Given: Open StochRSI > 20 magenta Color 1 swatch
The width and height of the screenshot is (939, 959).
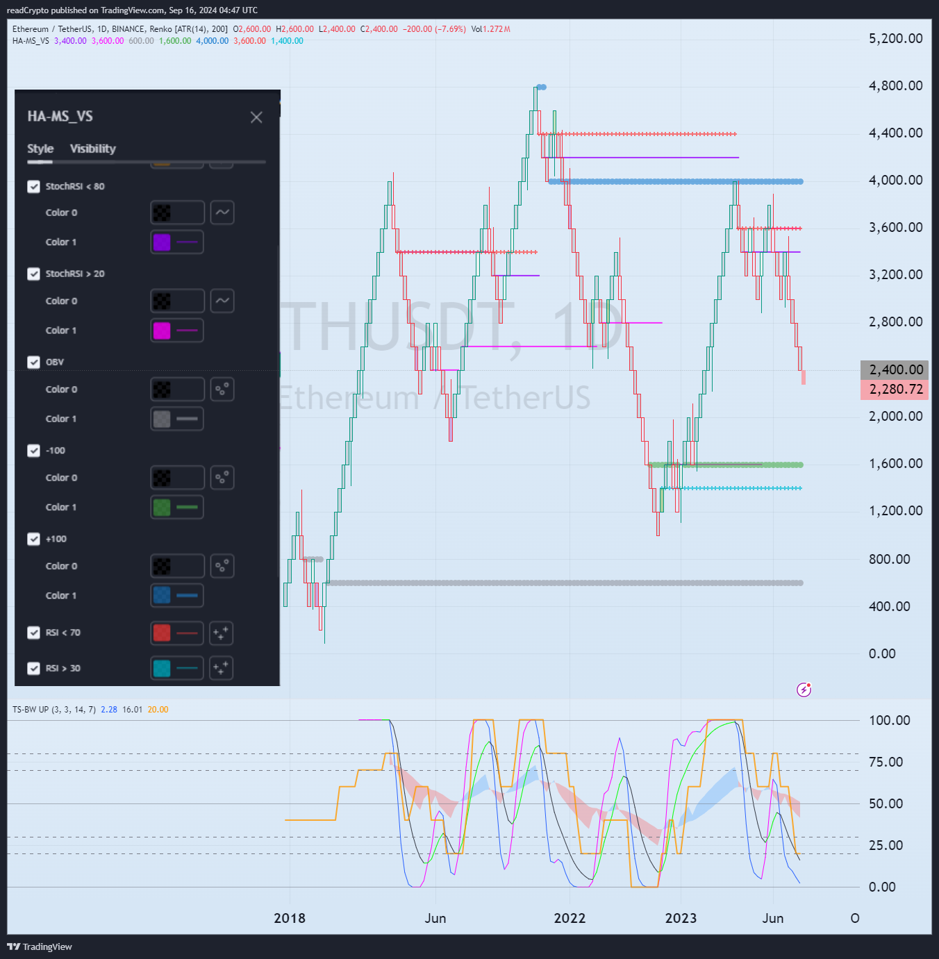Looking at the screenshot, I should (x=177, y=331).
